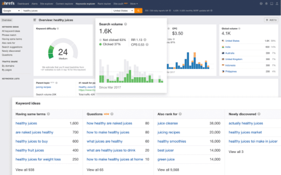Click the green Clicked 37% legend dot

tap(100, 44)
